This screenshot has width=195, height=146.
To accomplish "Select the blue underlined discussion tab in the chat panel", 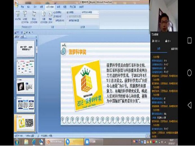I will pyautogui.click(x=159, y=49).
